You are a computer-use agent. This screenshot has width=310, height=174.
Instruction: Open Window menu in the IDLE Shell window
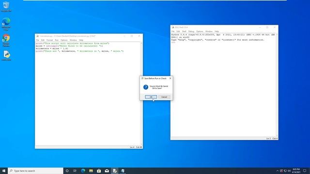209,31
